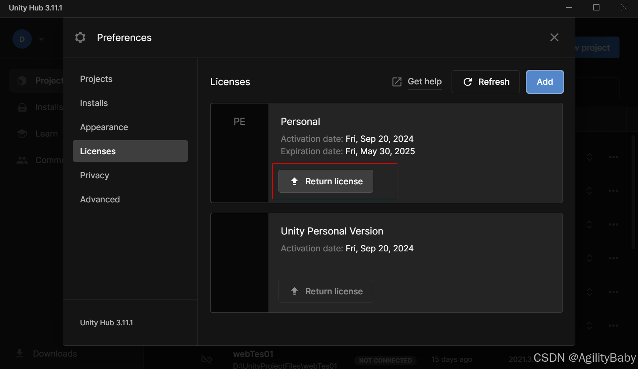Minimize the Unity Hub window
638x369 pixels.
click(569, 8)
